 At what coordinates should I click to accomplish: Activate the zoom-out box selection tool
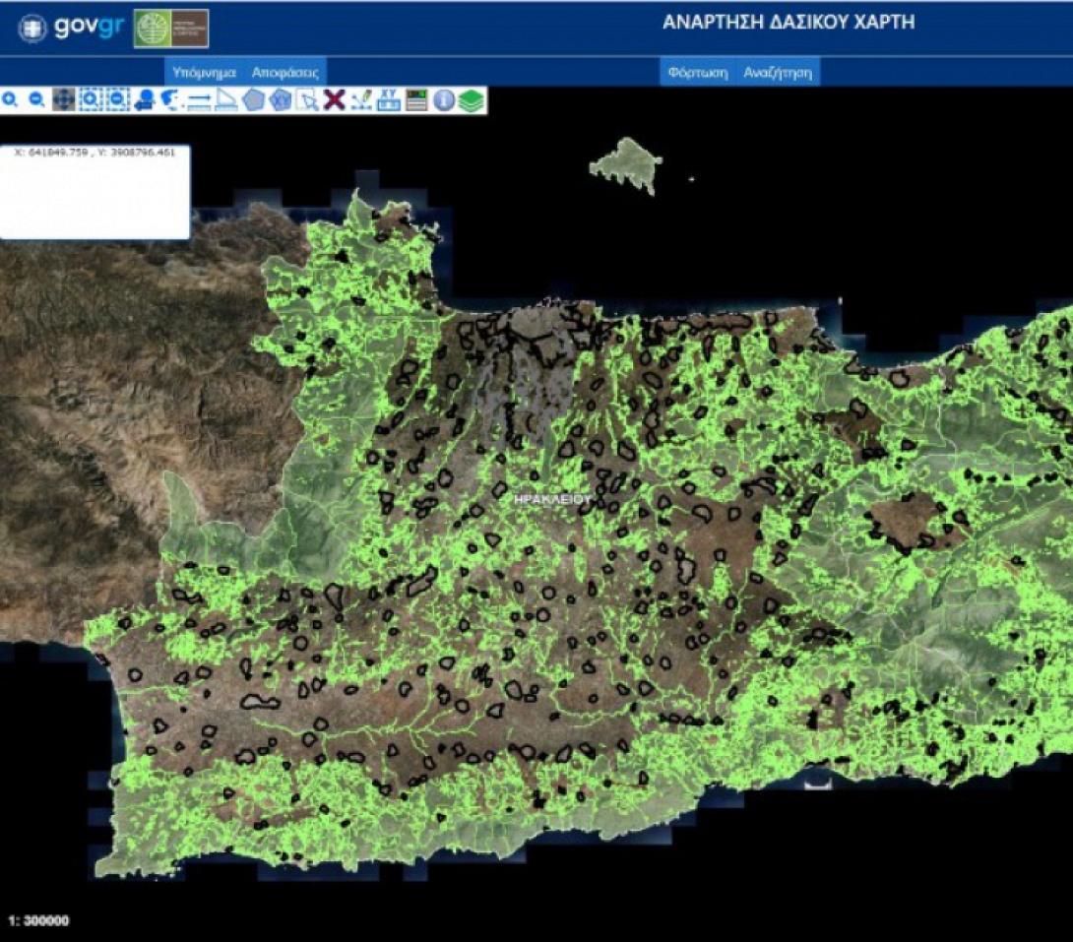click(x=117, y=99)
